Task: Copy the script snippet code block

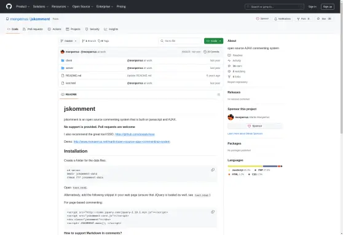Action: point(213,212)
